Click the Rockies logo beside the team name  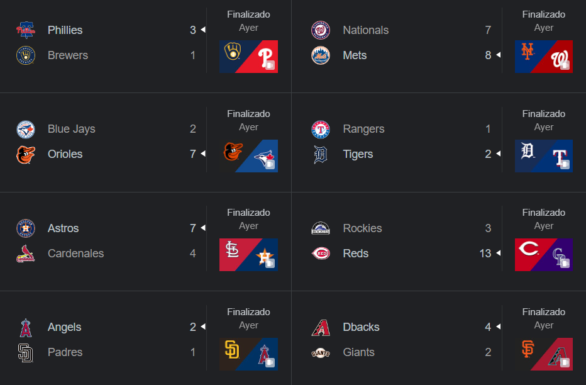click(321, 228)
